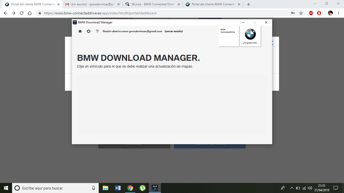
Task: Show hidden system tray icons
Action: [292, 188]
